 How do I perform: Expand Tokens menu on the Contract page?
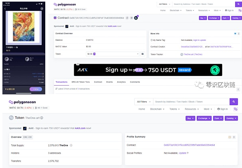pyautogui.click(x=190, y=10)
